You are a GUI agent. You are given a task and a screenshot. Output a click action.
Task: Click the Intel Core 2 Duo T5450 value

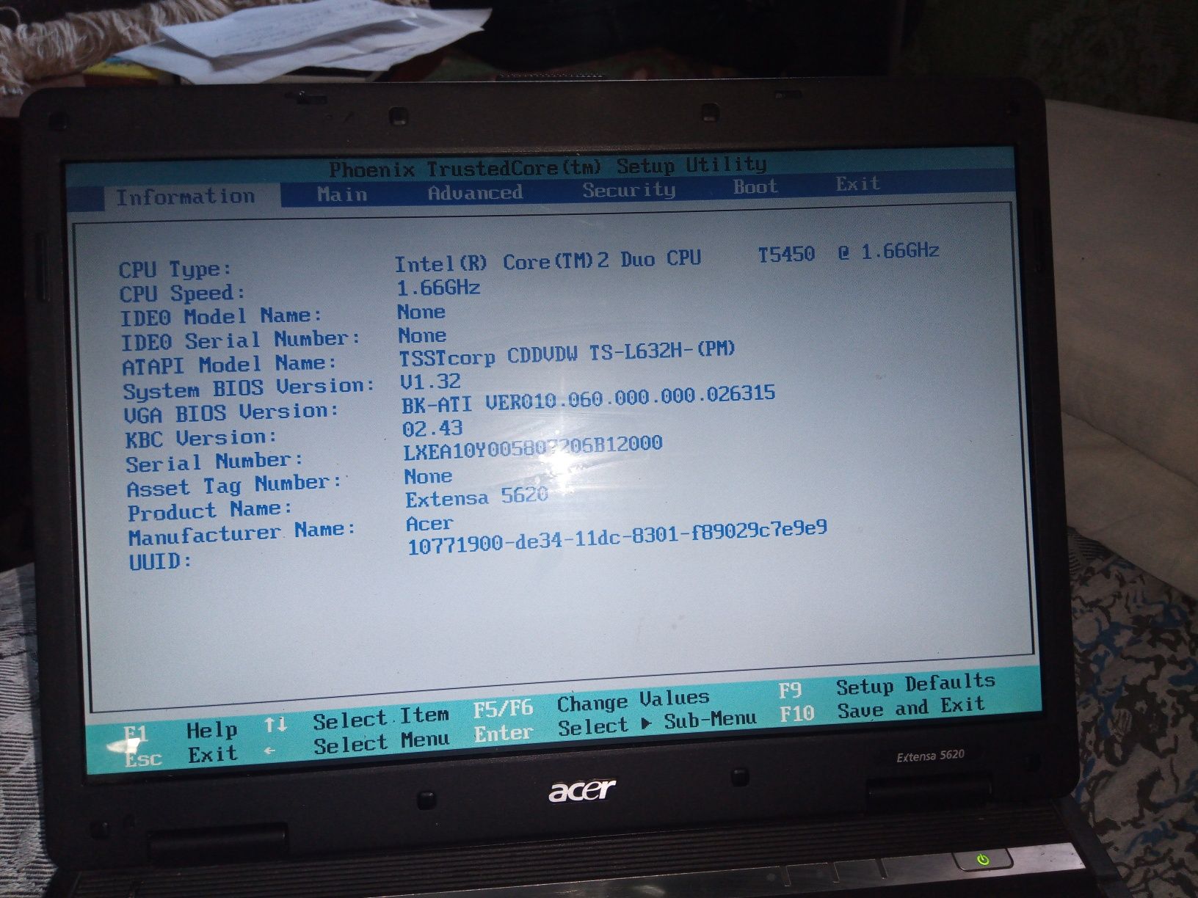coord(667,258)
